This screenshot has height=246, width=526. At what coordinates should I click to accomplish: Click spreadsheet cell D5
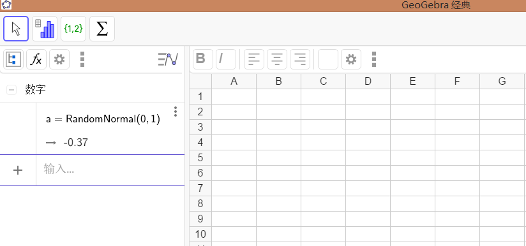coord(368,157)
